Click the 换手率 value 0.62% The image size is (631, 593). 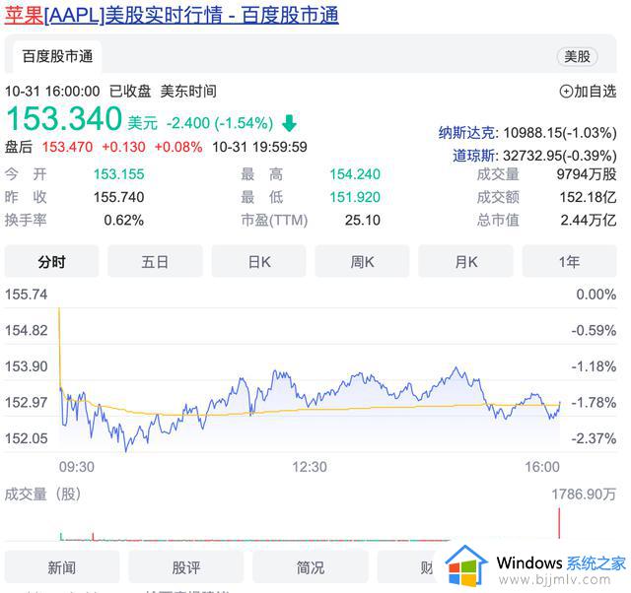(x=123, y=220)
